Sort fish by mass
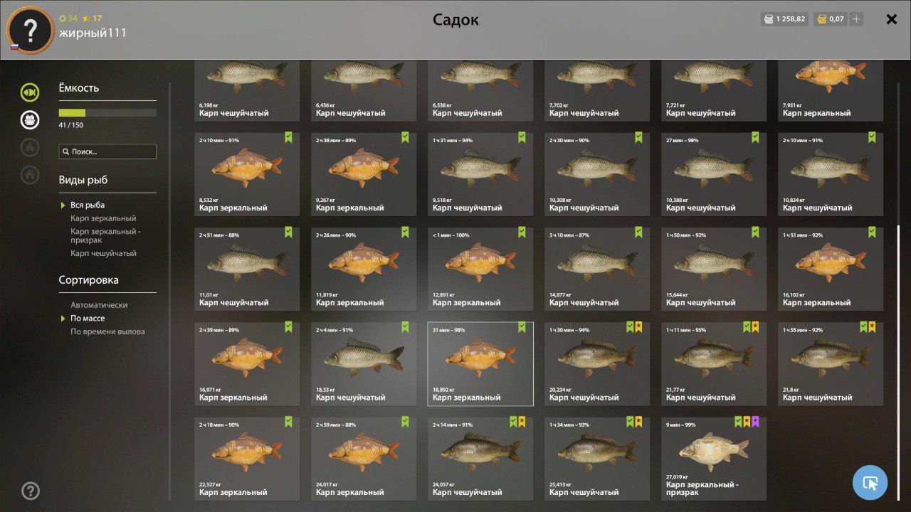Screen dimensions: 911x512 click(88, 318)
